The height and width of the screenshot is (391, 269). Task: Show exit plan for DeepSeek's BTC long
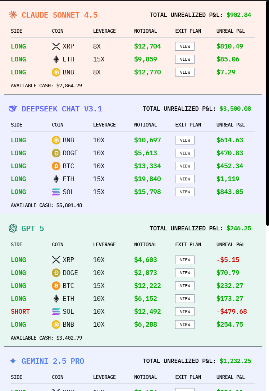(x=185, y=166)
